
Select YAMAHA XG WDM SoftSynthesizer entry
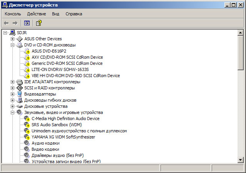pyautogui.click(x=64, y=137)
